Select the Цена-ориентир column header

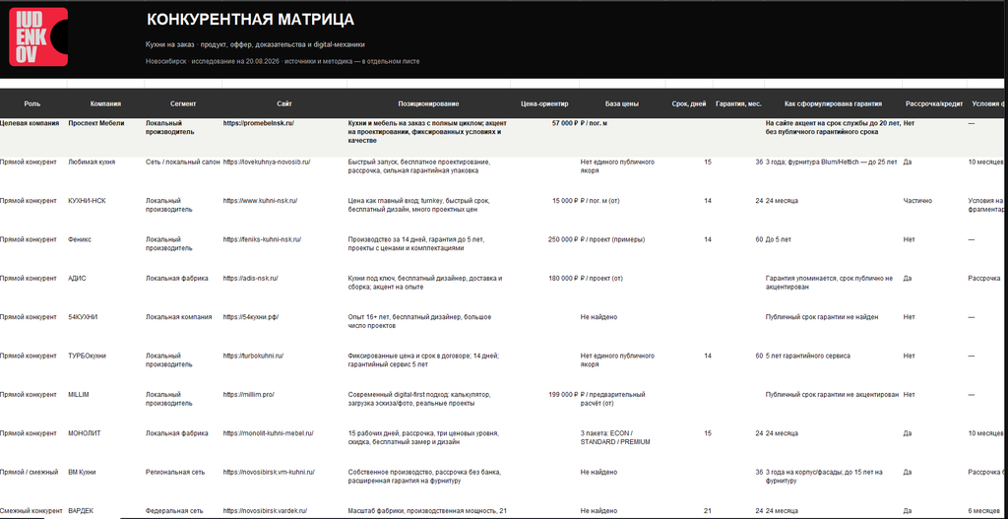tap(544, 103)
